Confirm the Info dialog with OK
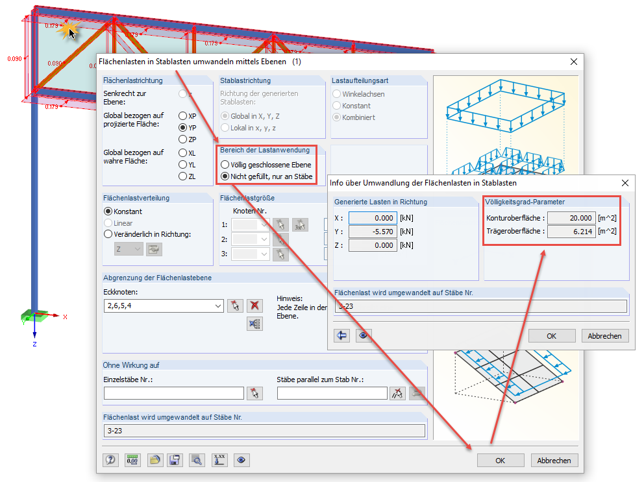 pyautogui.click(x=551, y=335)
